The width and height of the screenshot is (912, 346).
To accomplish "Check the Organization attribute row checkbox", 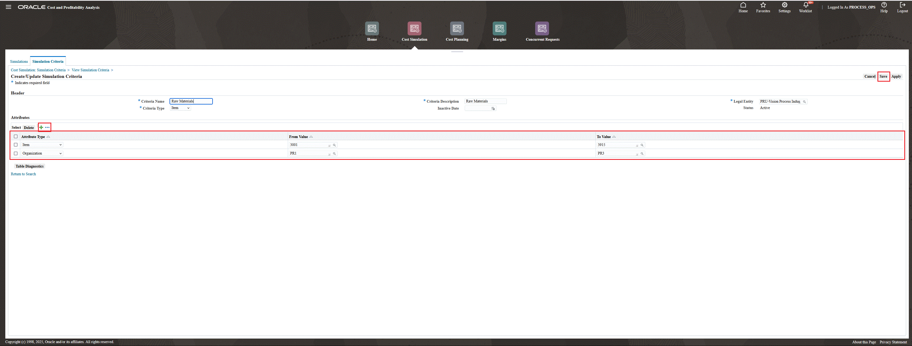I will click(x=16, y=153).
